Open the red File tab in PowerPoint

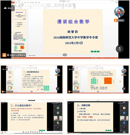13,2
